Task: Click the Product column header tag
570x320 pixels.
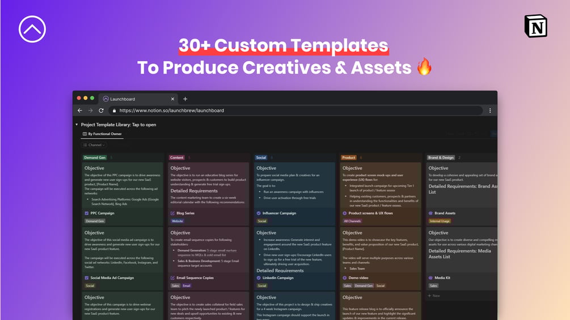Action: [x=349, y=157]
